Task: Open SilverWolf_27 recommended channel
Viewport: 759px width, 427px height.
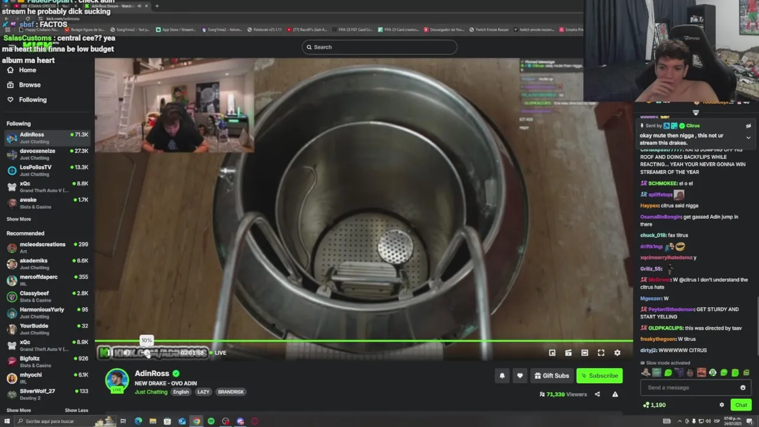Action: point(47,394)
